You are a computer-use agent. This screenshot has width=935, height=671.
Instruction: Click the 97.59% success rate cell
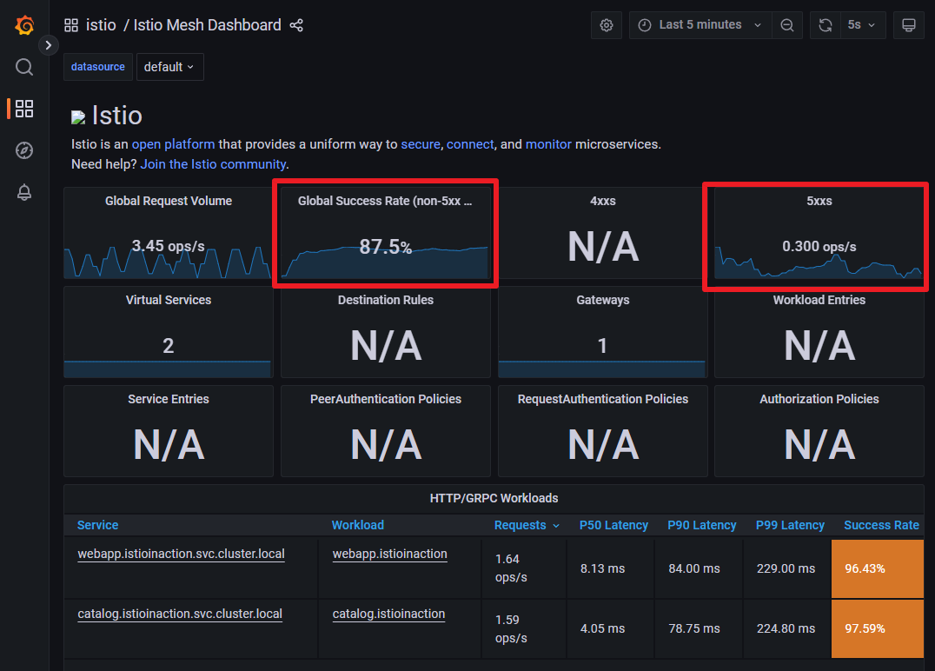click(877, 628)
